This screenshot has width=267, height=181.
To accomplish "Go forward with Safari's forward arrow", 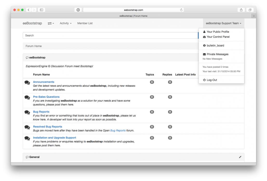I will 34,10.
